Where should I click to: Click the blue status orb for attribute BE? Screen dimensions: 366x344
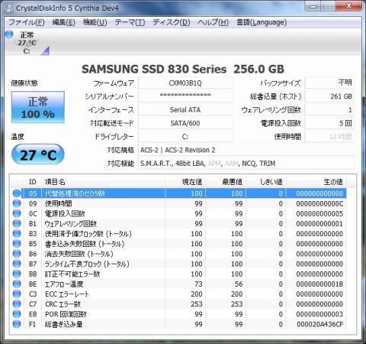17,284
